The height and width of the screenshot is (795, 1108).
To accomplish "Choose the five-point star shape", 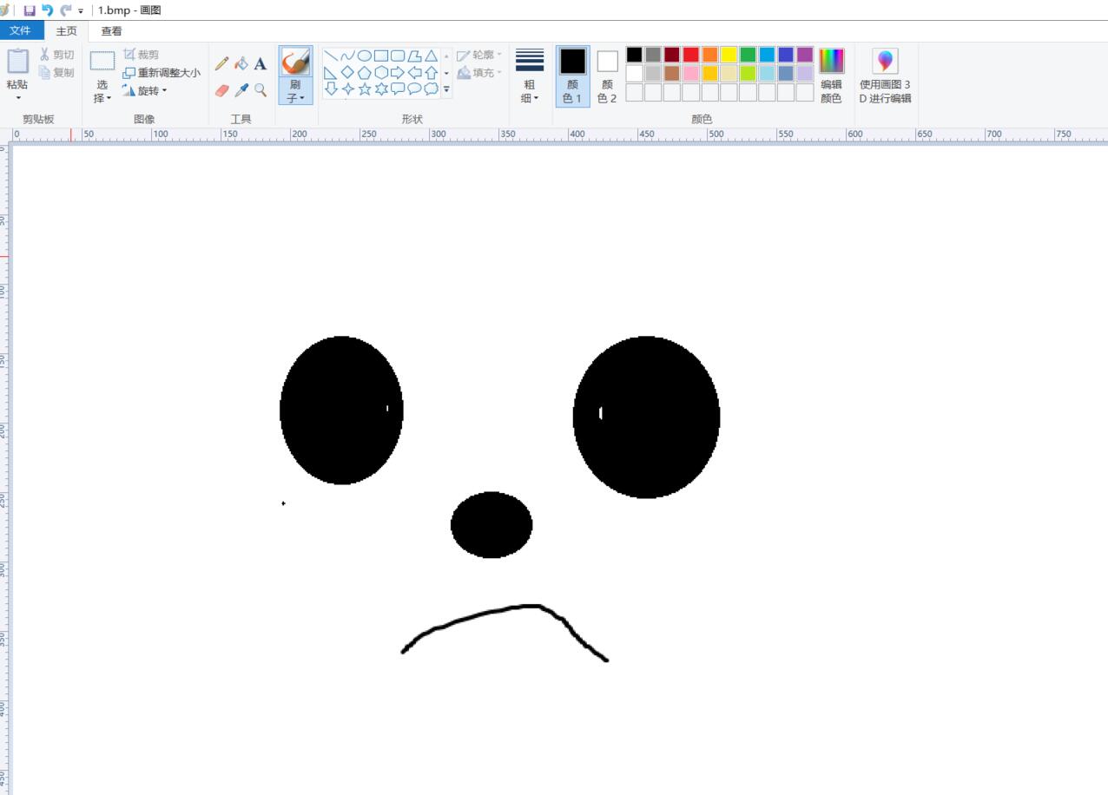I will [365, 89].
